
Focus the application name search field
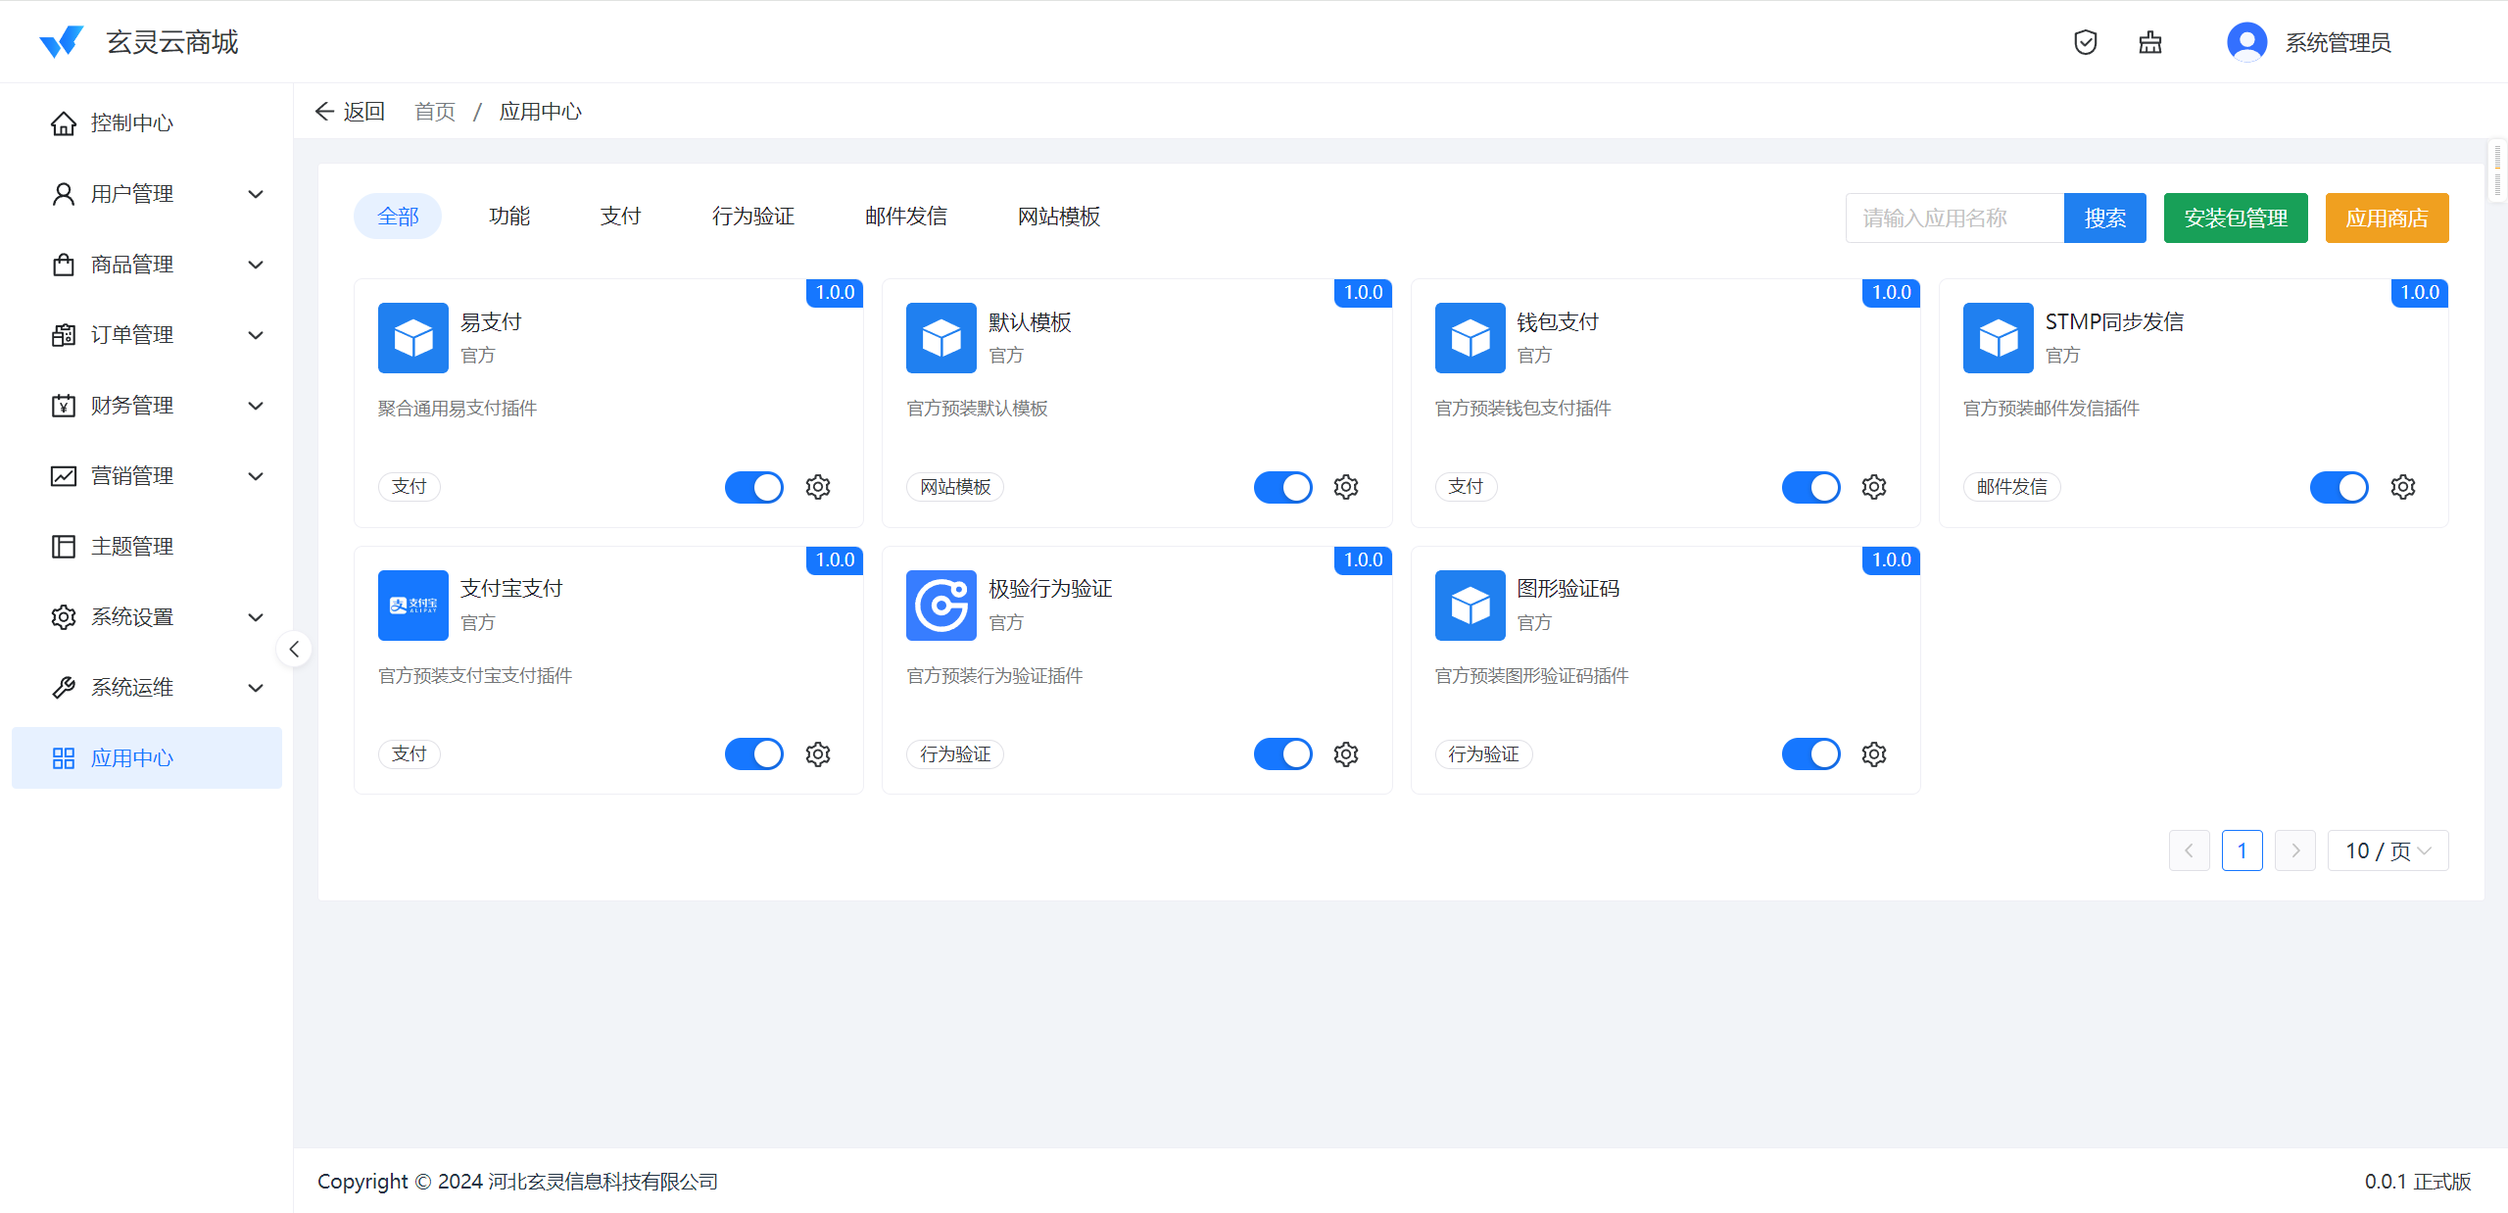tap(1953, 218)
